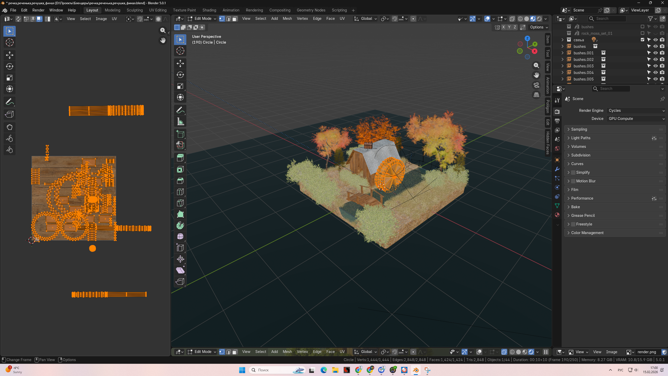The image size is (668, 376).
Task: Enable the Simplify checkbox
Action: tap(573, 172)
